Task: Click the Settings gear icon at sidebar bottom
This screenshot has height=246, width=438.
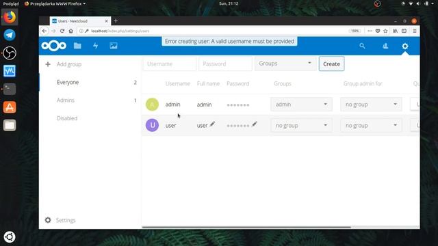Action: coord(48,220)
